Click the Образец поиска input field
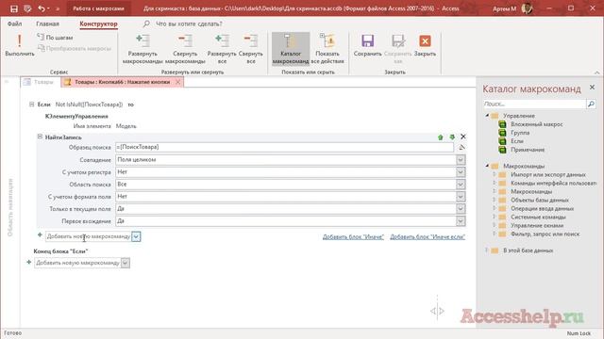 click(285, 147)
